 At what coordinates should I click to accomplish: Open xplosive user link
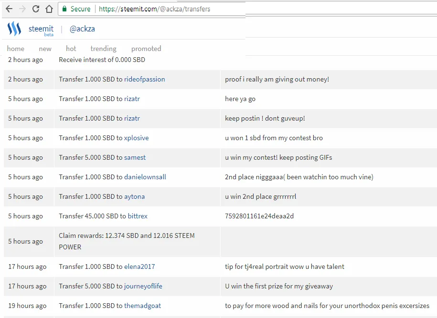click(136, 138)
